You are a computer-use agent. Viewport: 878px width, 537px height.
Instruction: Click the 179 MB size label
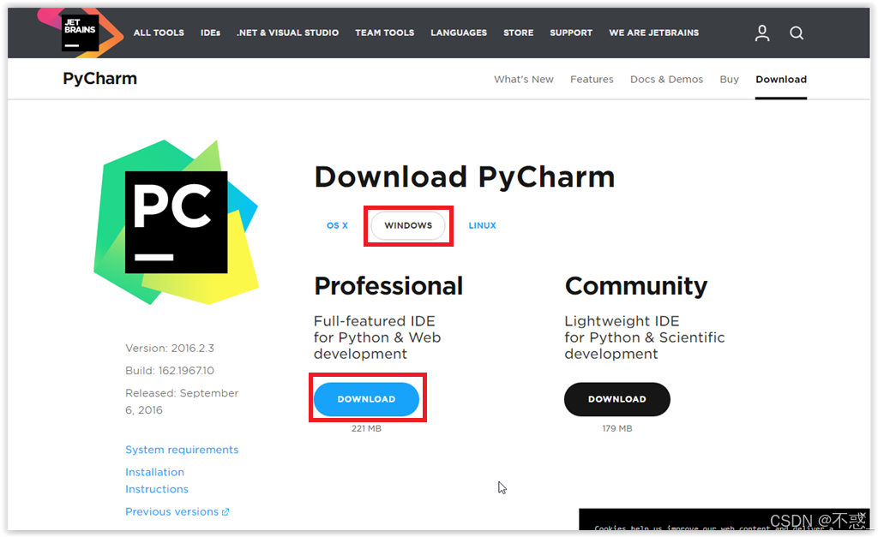click(617, 428)
